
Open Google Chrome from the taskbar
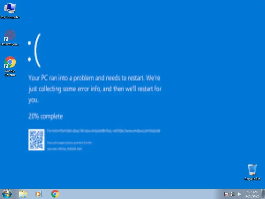55,194
